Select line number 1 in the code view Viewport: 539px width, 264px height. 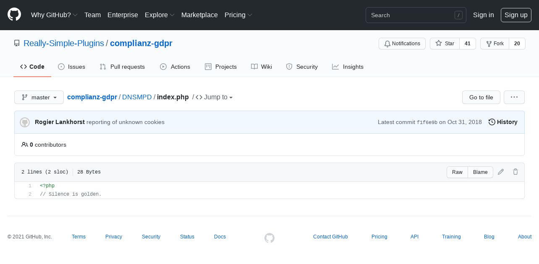point(30,186)
